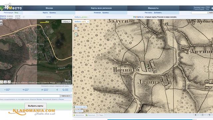Click the first marker tool in toolbar
Screen dimensions: 213x120
[x=7, y=90]
